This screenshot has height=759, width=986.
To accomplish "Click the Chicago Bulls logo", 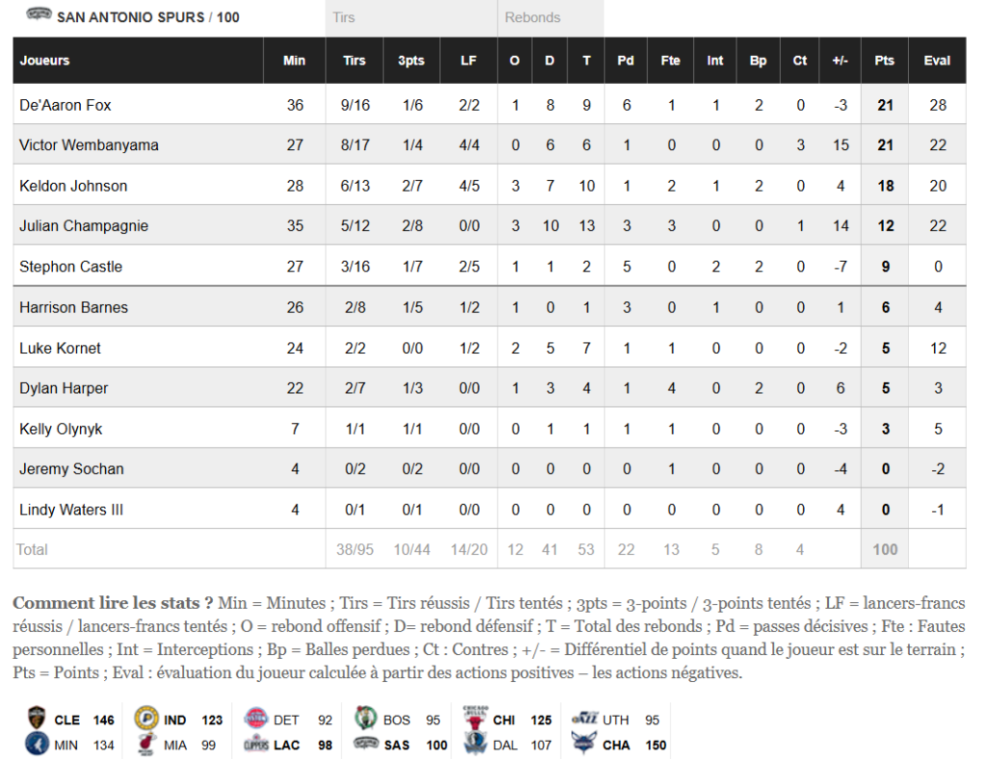I will click(475, 719).
